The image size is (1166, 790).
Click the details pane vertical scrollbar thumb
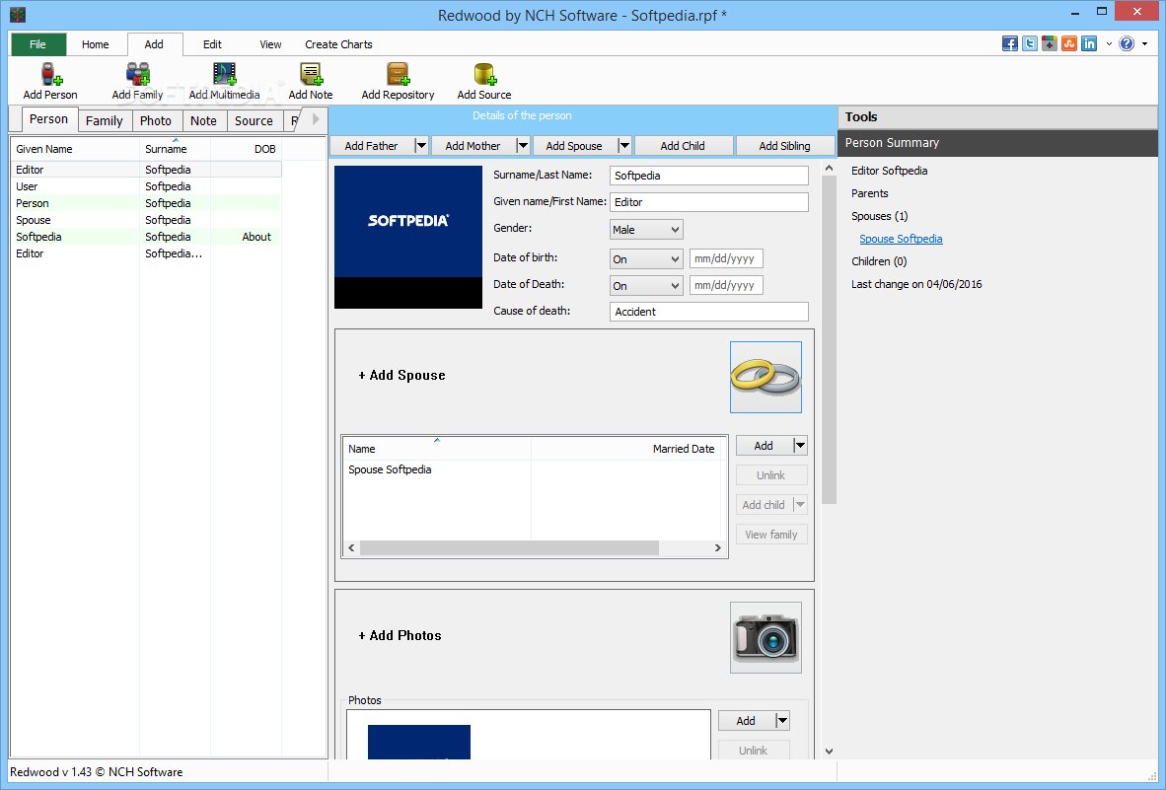(x=830, y=339)
